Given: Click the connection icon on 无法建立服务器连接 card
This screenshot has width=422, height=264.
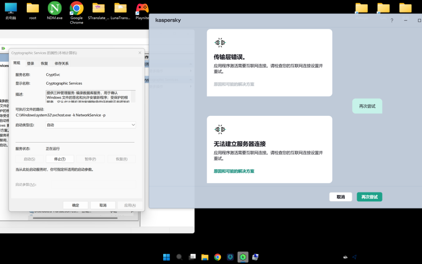Looking at the screenshot, I should 220,129.
